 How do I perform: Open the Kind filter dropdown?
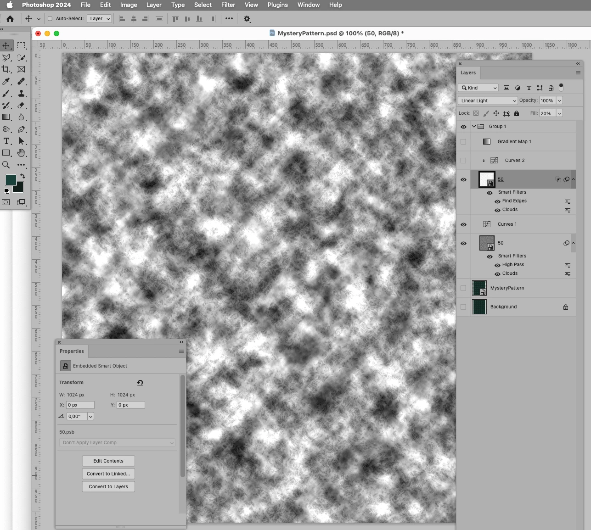(478, 88)
